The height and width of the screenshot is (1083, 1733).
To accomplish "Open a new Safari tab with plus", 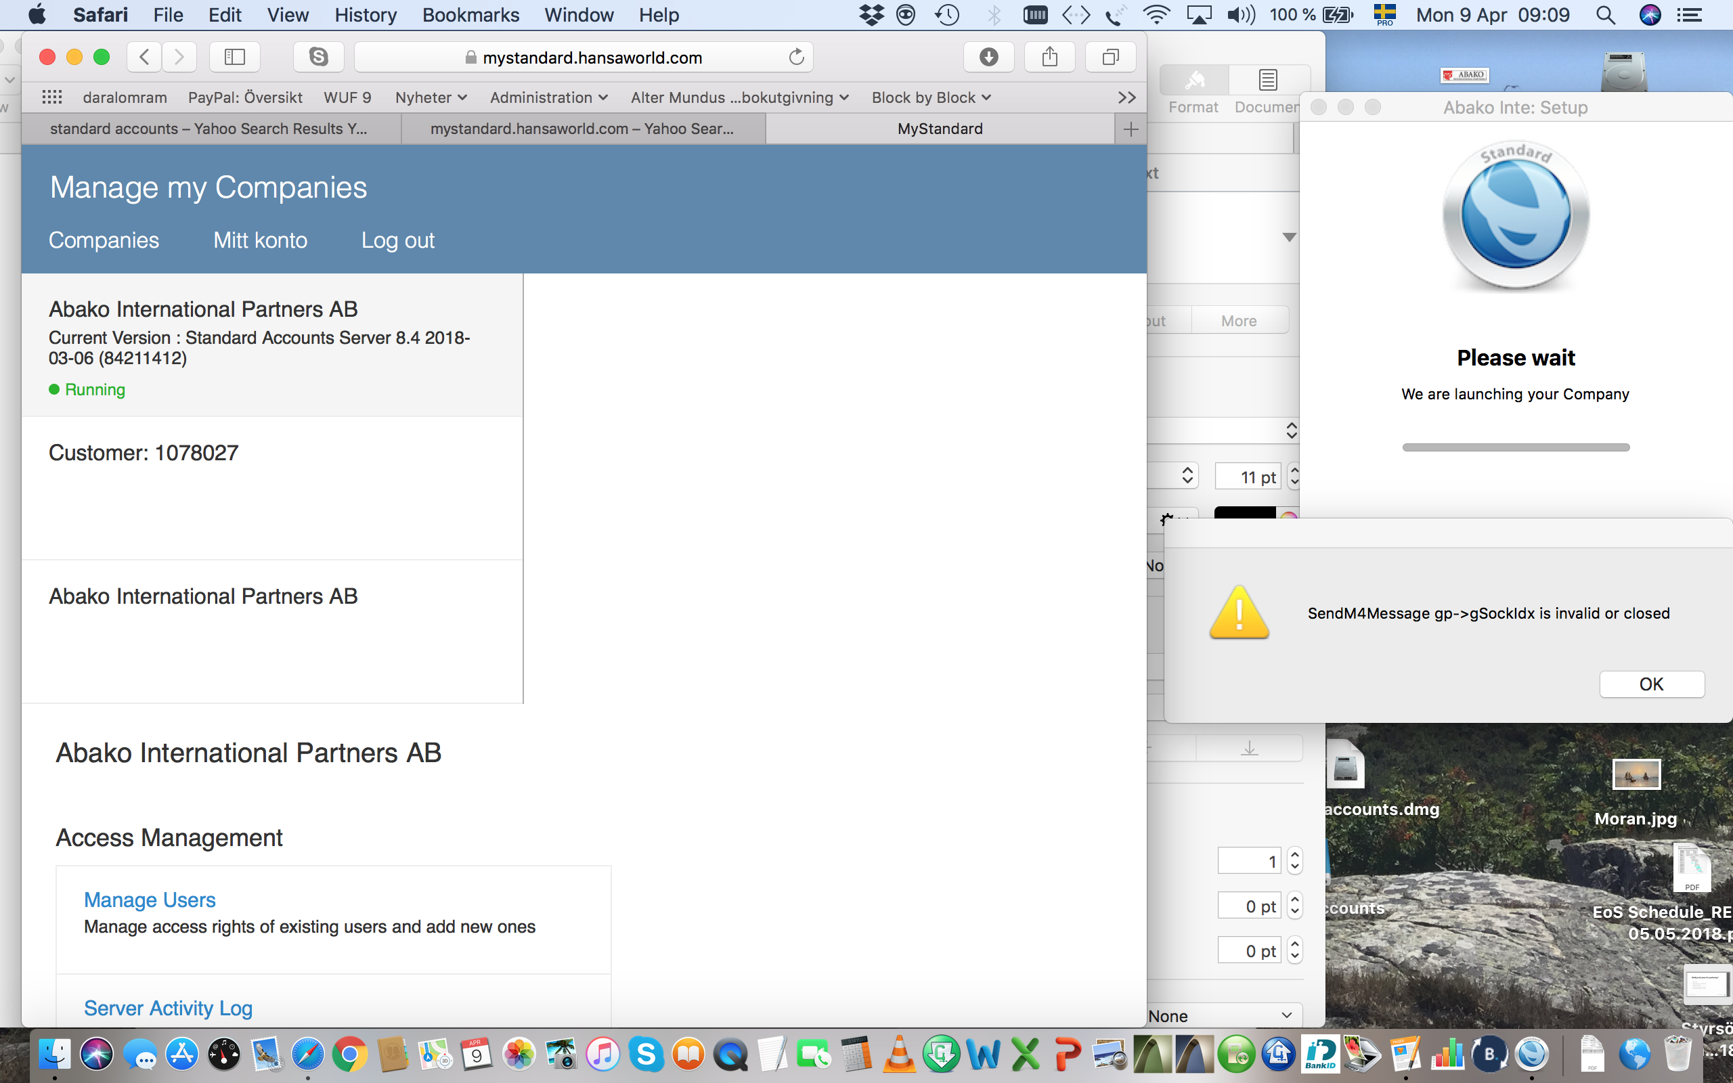I will tap(1131, 129).
